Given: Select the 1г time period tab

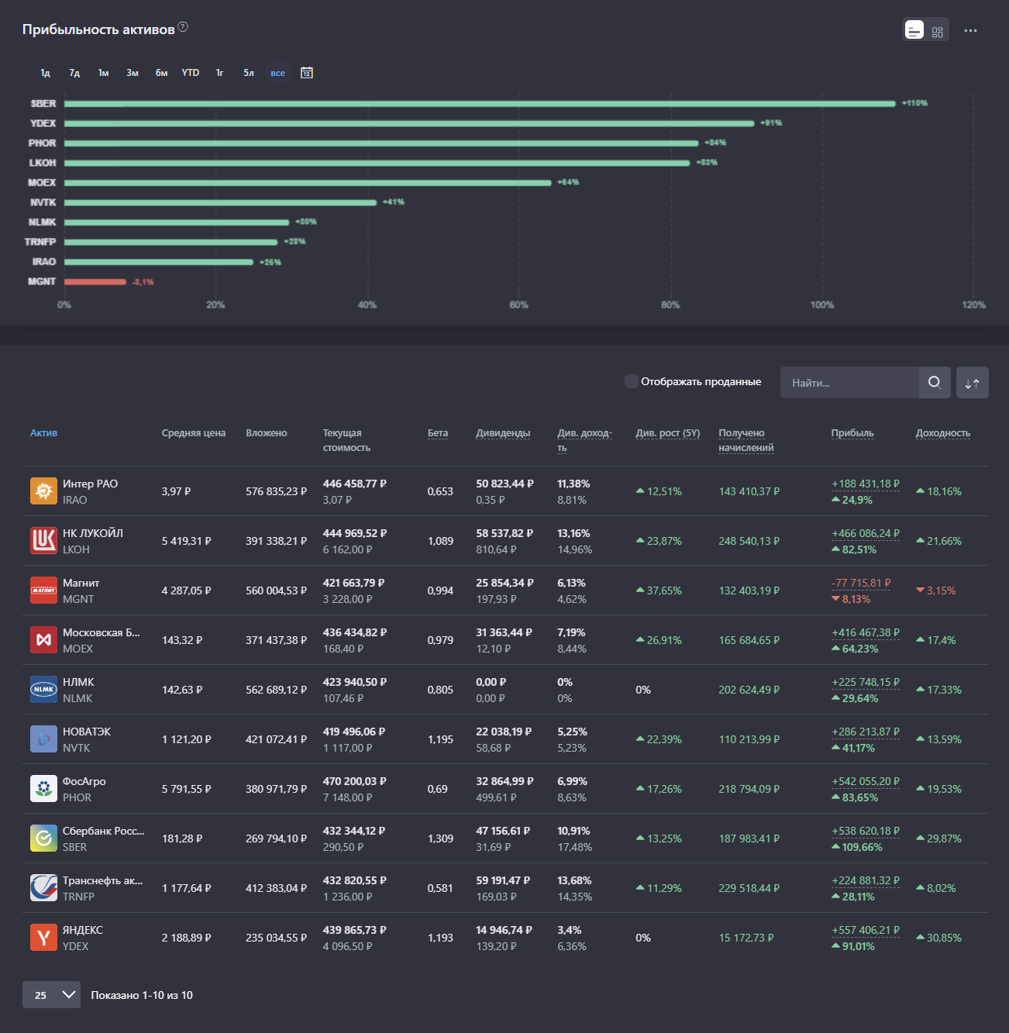Looking at the screenshot, I should [x=219, y=73].
